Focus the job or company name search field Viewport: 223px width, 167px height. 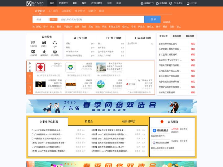coord(102,19)
